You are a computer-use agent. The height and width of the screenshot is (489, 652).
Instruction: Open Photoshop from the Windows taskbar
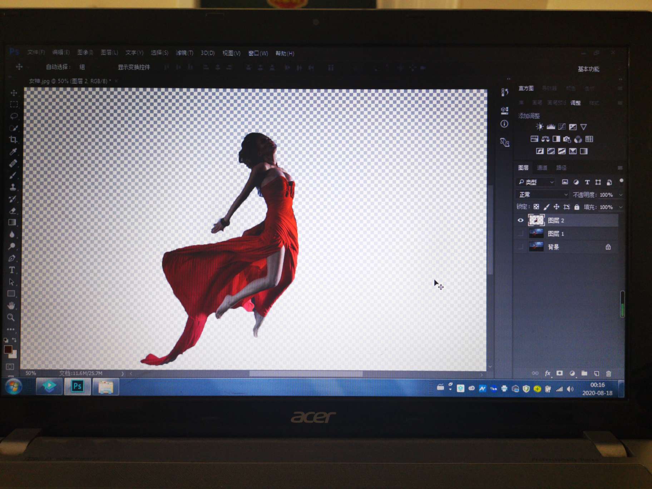click(x=77, y=386)
